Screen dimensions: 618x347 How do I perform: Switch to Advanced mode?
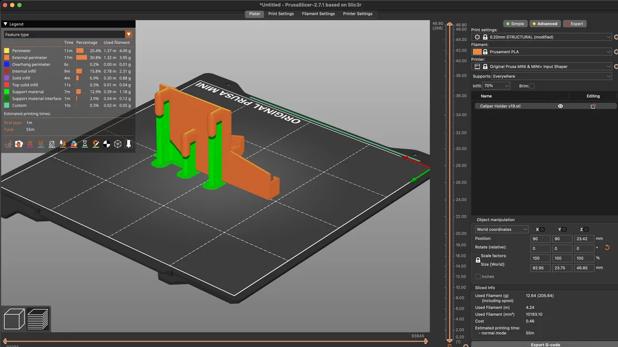coord(545,24)
